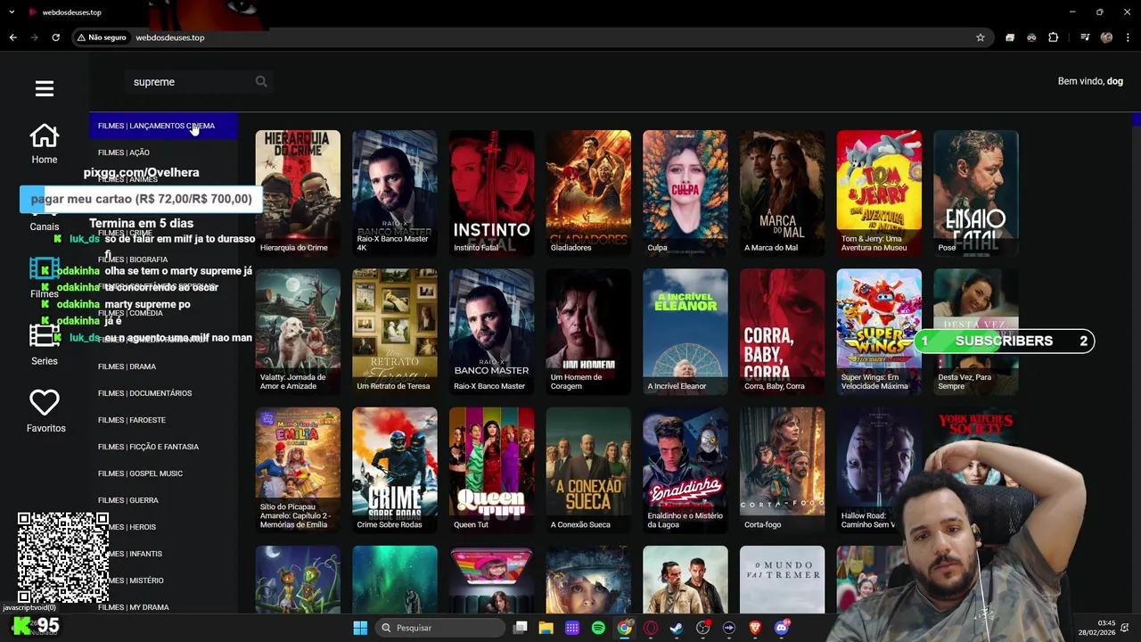Viewport: 1141px width, 642px height.
Task: Open Steam from the taskbar
Action: point(677,628)
